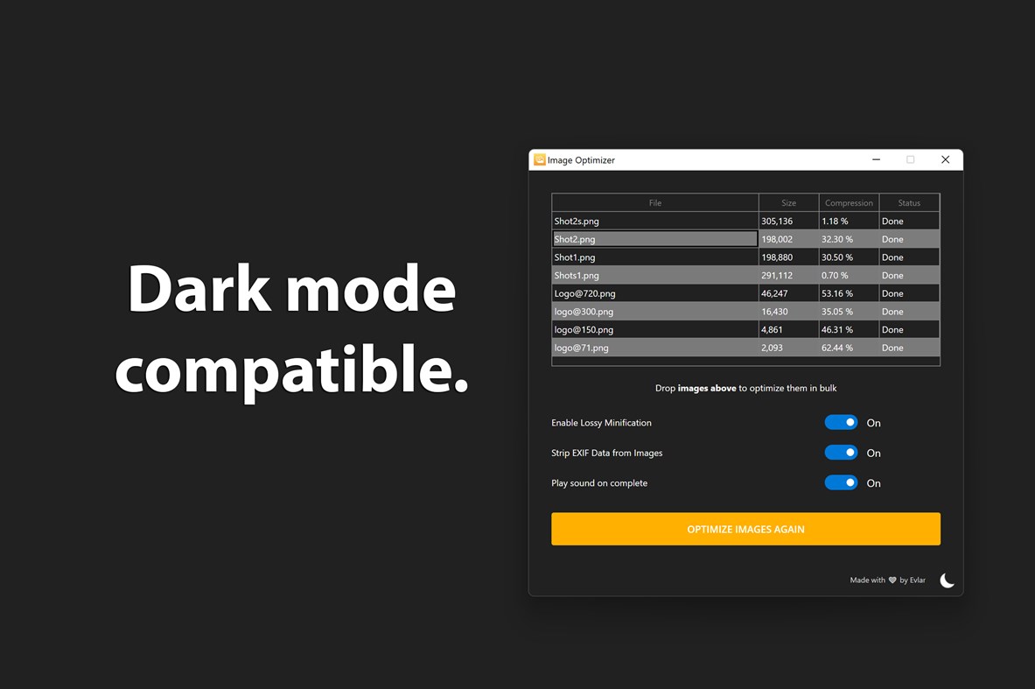The image size is (1035, 689).
Task: Click the drop images instruction text
Action: click(745, 388)
